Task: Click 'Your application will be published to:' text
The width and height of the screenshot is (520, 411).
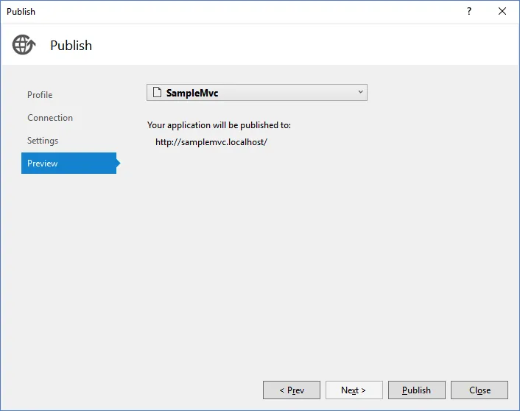Action: (x=219, y=125)
